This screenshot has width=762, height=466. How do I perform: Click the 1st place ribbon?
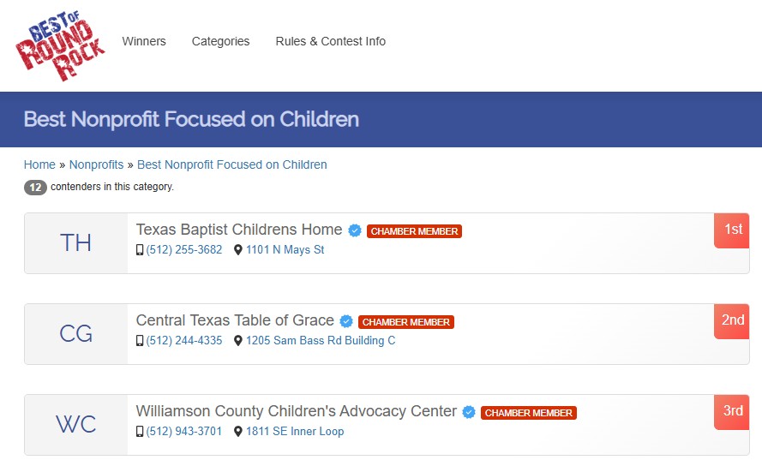pos(732,230)
